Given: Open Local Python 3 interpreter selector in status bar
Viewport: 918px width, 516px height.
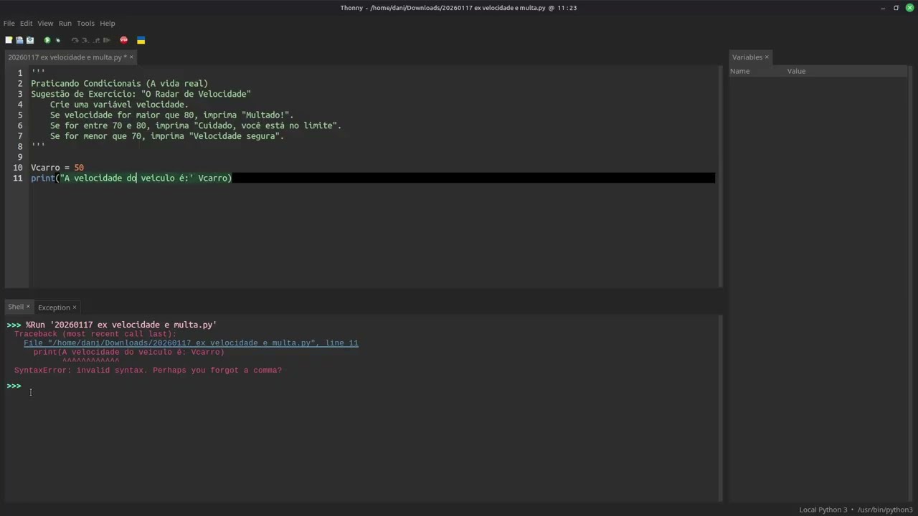Looking at the screenshot, I should point(856,510).
